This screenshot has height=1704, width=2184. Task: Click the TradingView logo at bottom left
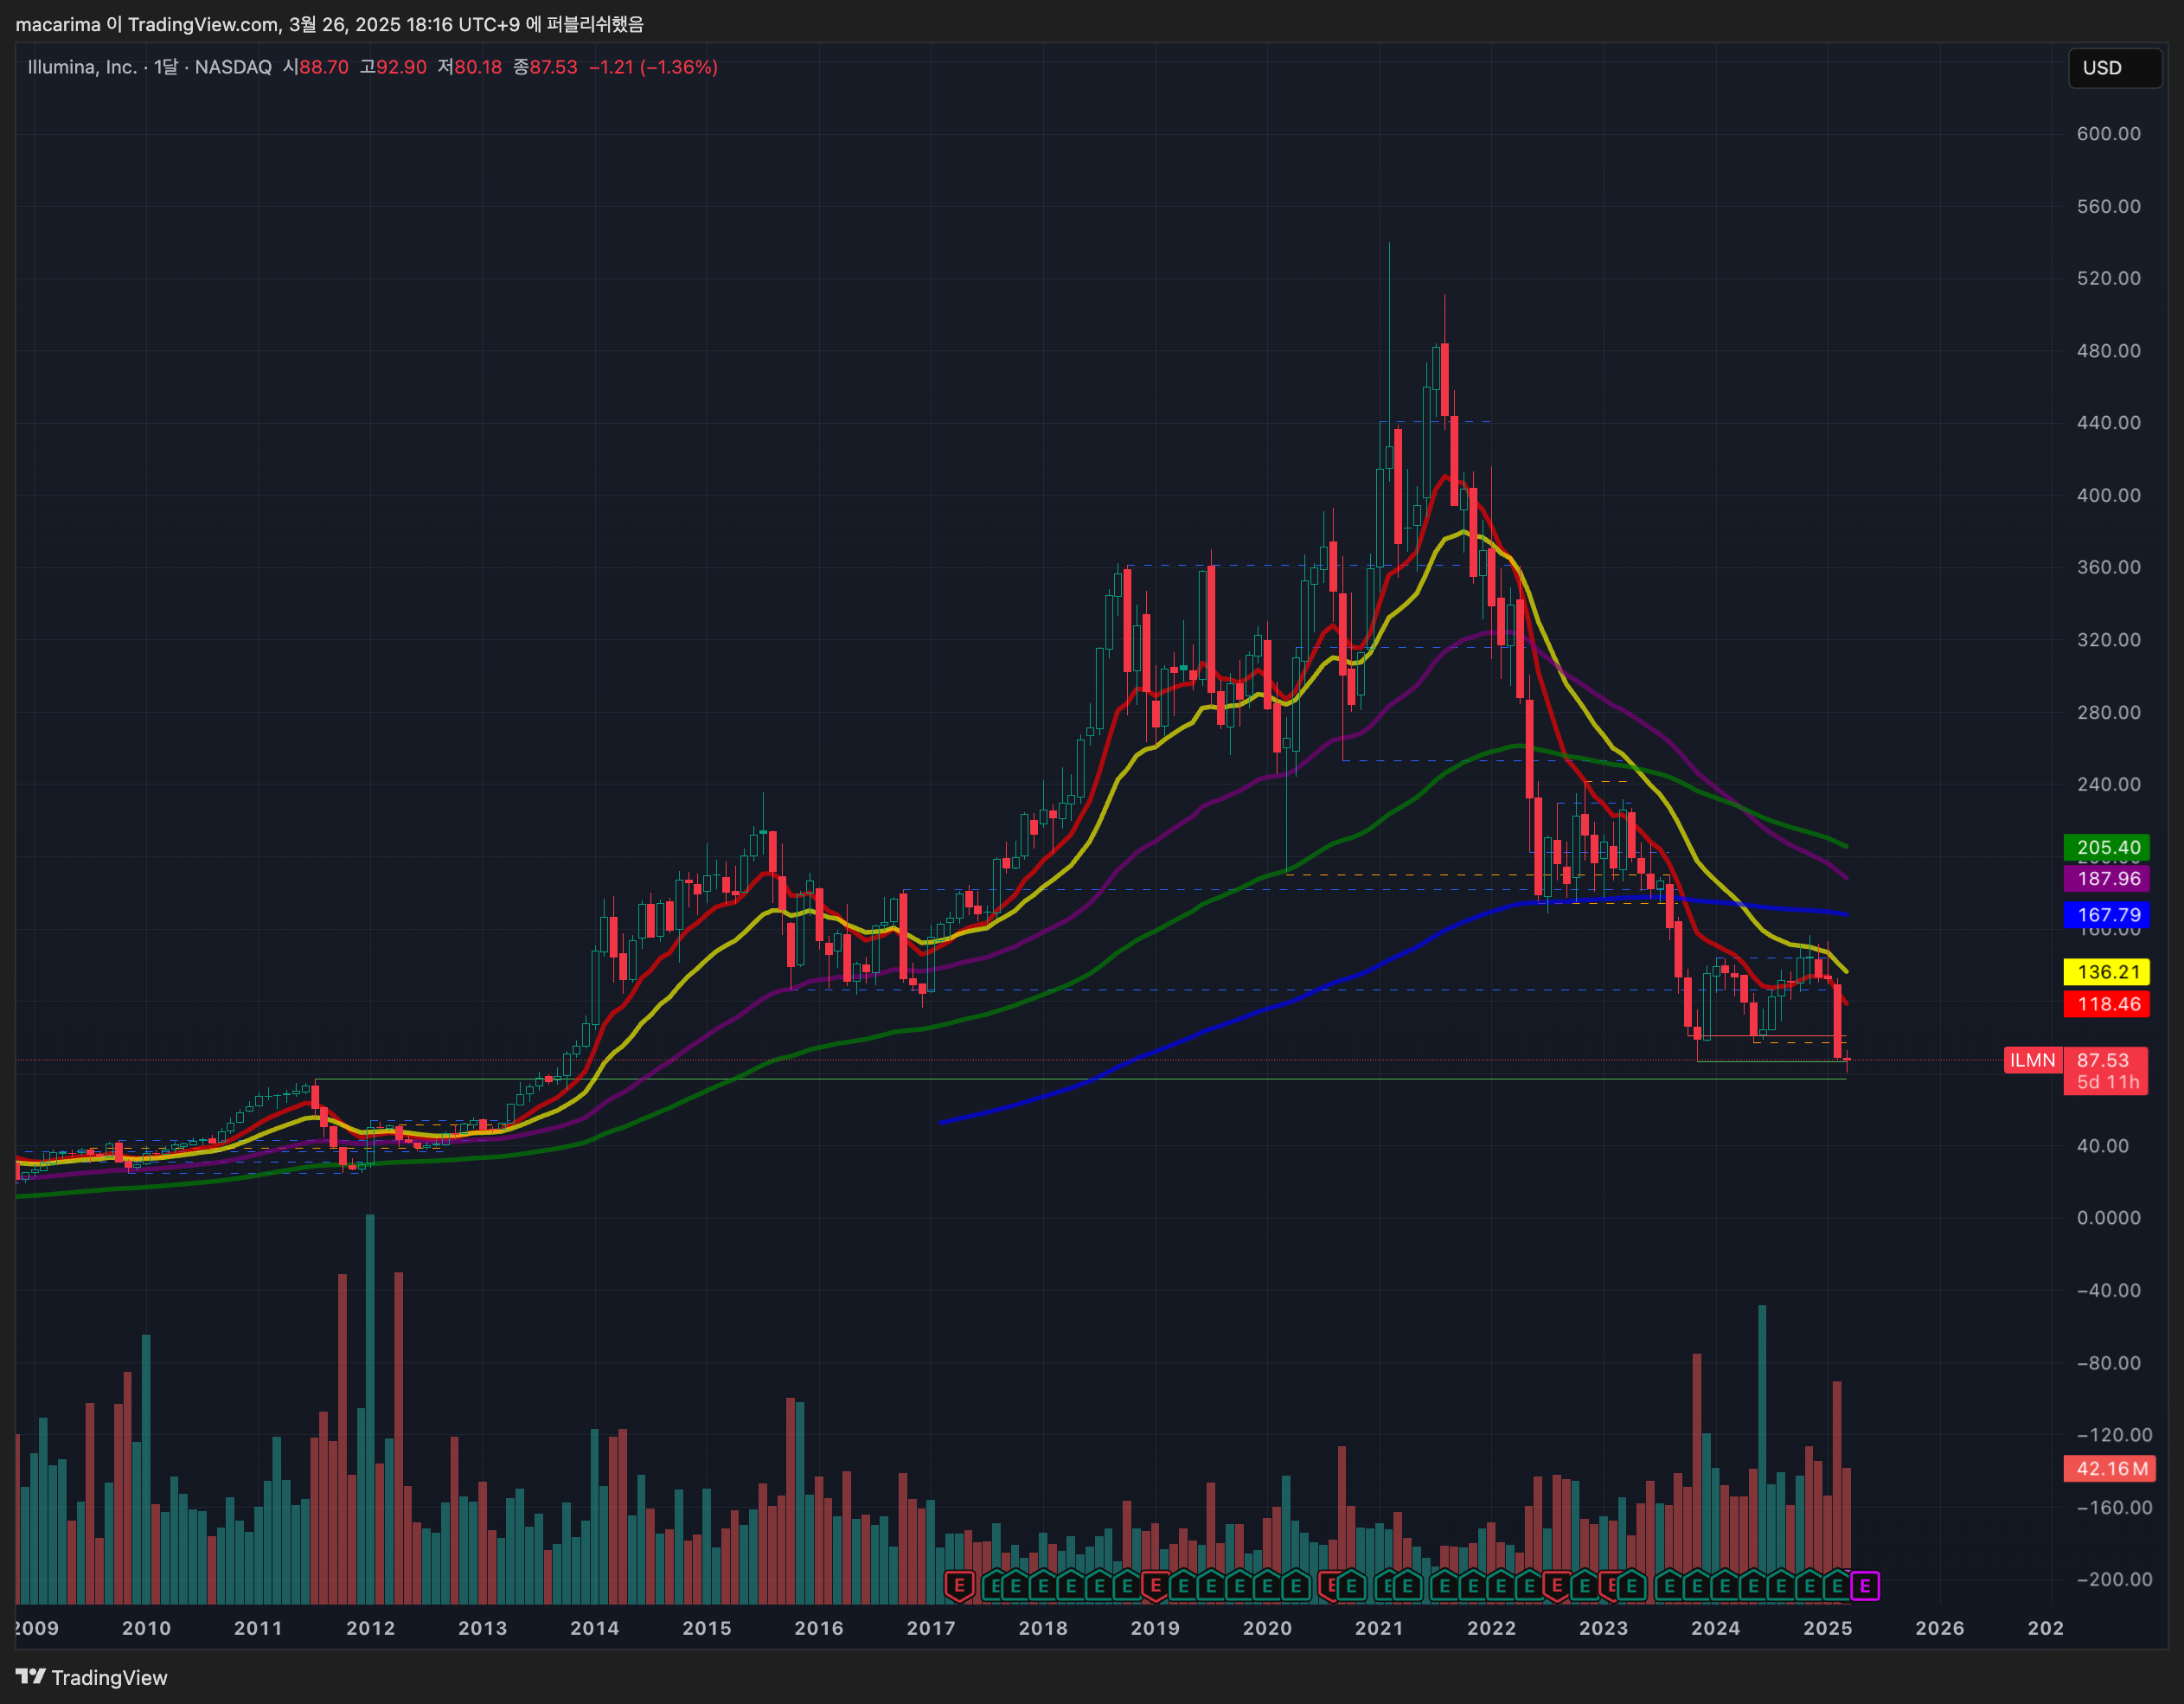92,1677
